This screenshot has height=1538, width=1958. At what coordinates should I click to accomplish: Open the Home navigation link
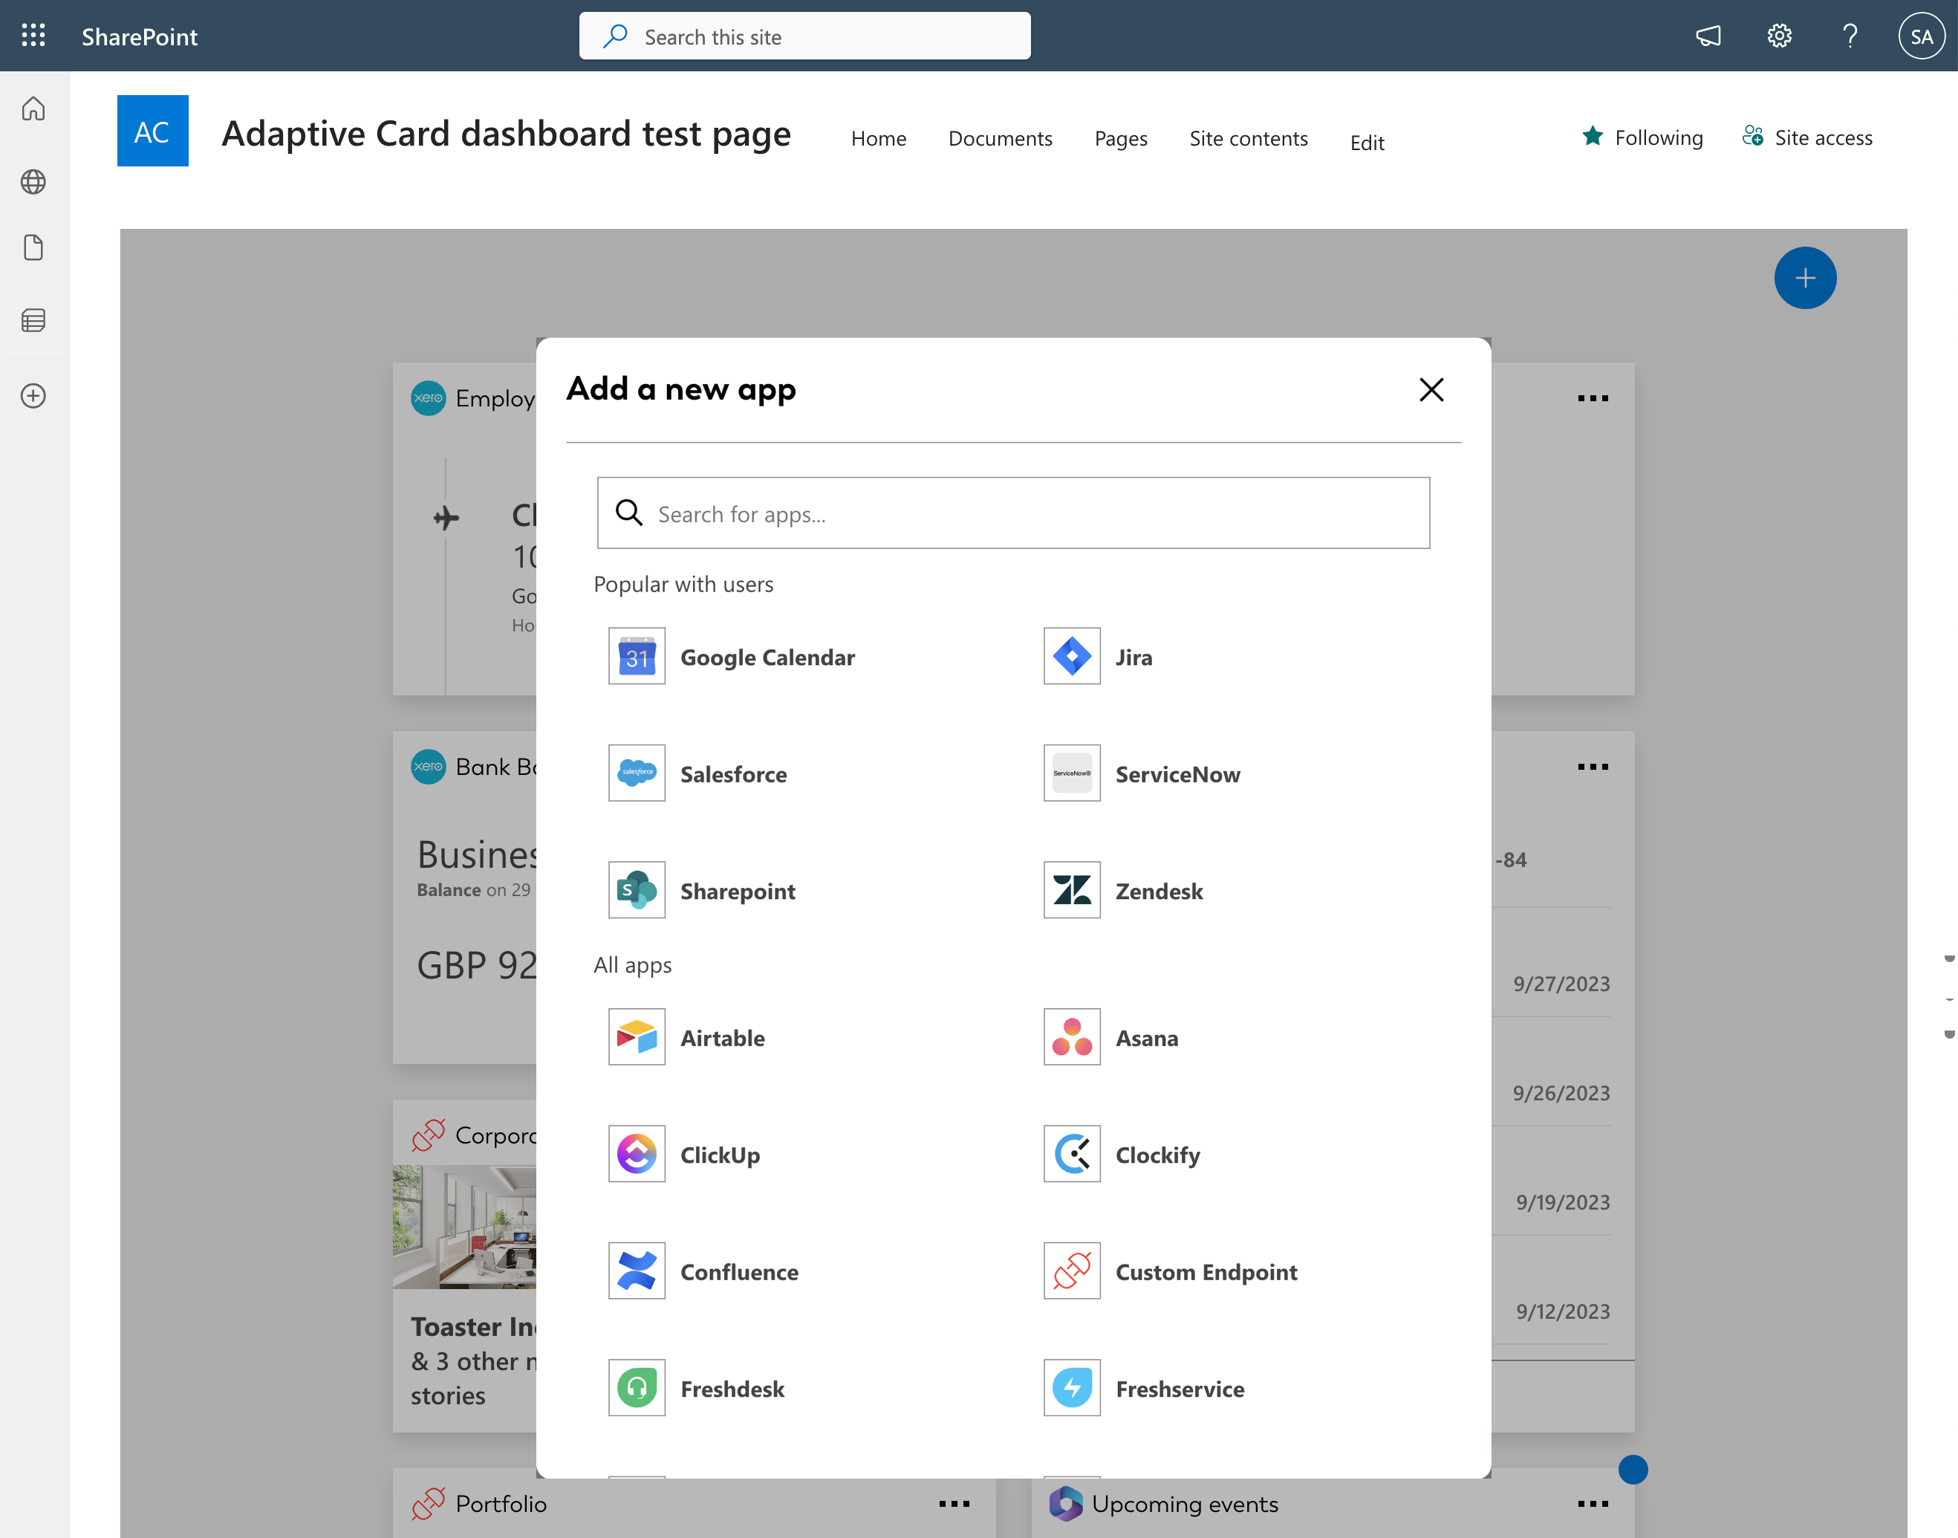pos(879,139)
